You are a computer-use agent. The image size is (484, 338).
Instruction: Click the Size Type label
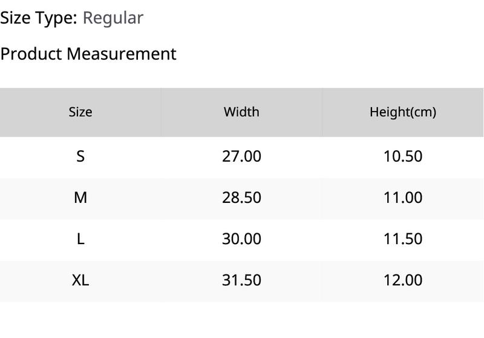39,19
